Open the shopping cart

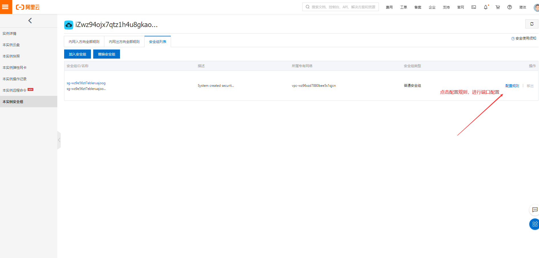(x=497, y=7)
